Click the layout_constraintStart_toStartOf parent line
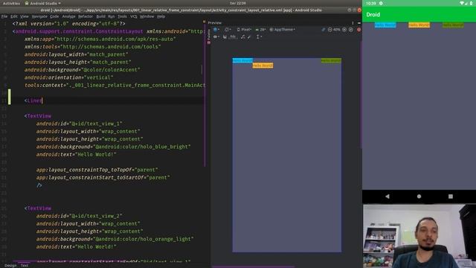The height and width of the screenshot is (268, 476). click(x=103, y=177)
